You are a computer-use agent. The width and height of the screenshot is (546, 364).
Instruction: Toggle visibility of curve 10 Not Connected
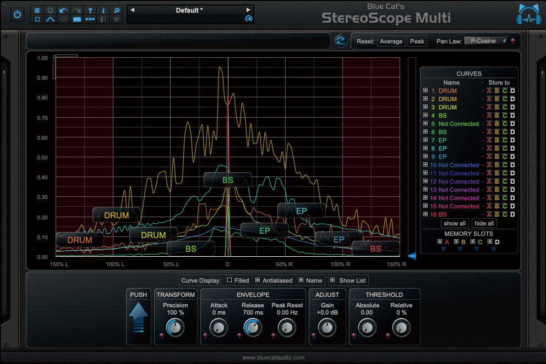pyautogui.click(x=425, y=164)
